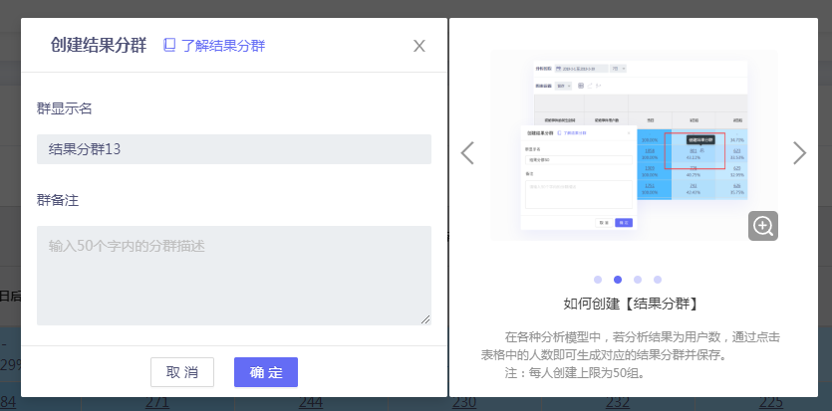Screen dimensions: 832x411
Task: Click the 群显示名 input field
Action: pyautogui.click(x=234, y=149)
